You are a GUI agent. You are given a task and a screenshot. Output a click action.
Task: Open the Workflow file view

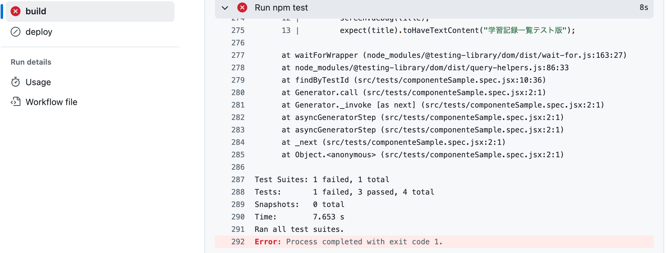tap(52, 102)
